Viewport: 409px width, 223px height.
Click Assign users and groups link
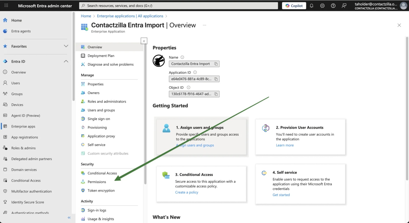pos(195,145)
